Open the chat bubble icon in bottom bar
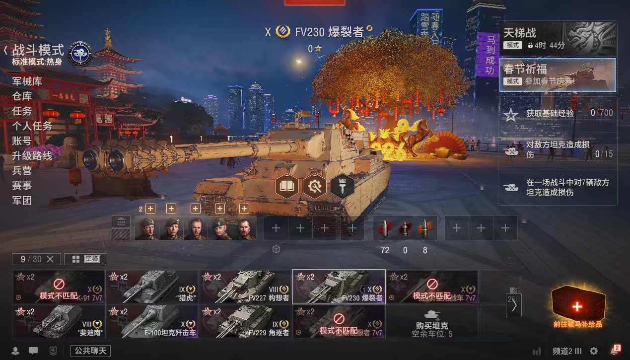 33,351
